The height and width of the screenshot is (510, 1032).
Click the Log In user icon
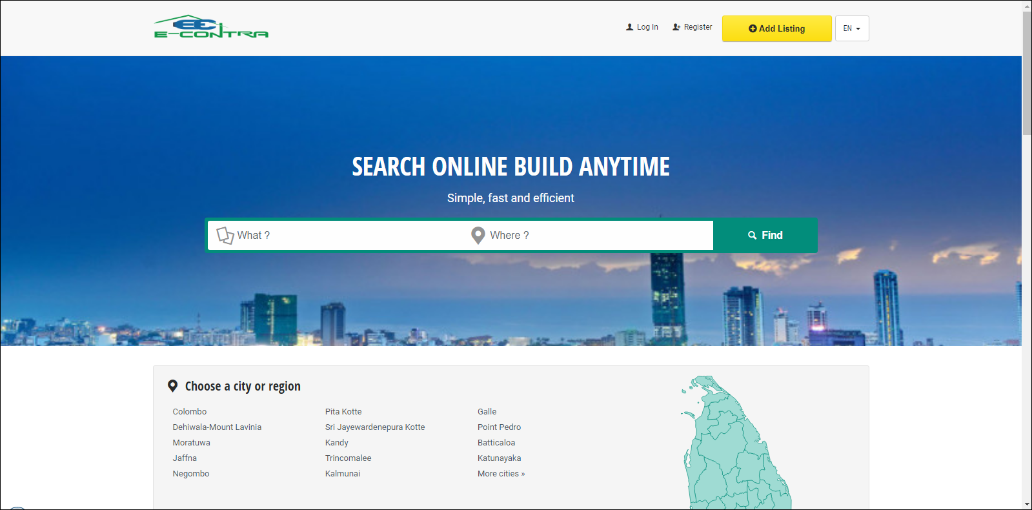(x=629, y=27)
